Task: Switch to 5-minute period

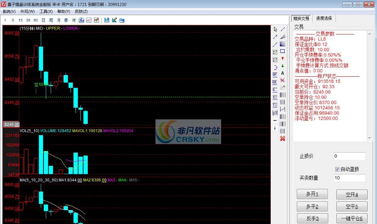Action: coord(13,21)
